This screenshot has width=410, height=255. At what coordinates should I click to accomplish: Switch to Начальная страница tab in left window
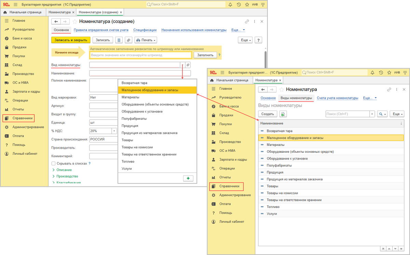(x=23, y=12)
